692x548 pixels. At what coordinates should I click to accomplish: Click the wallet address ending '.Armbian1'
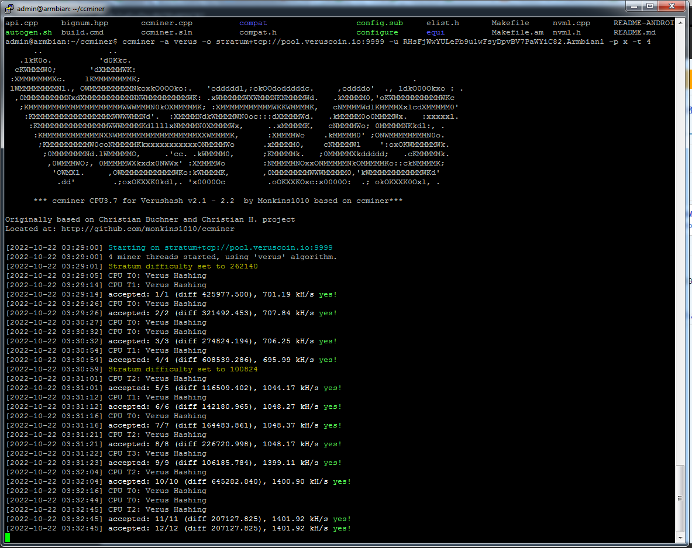tap(503, 42)
